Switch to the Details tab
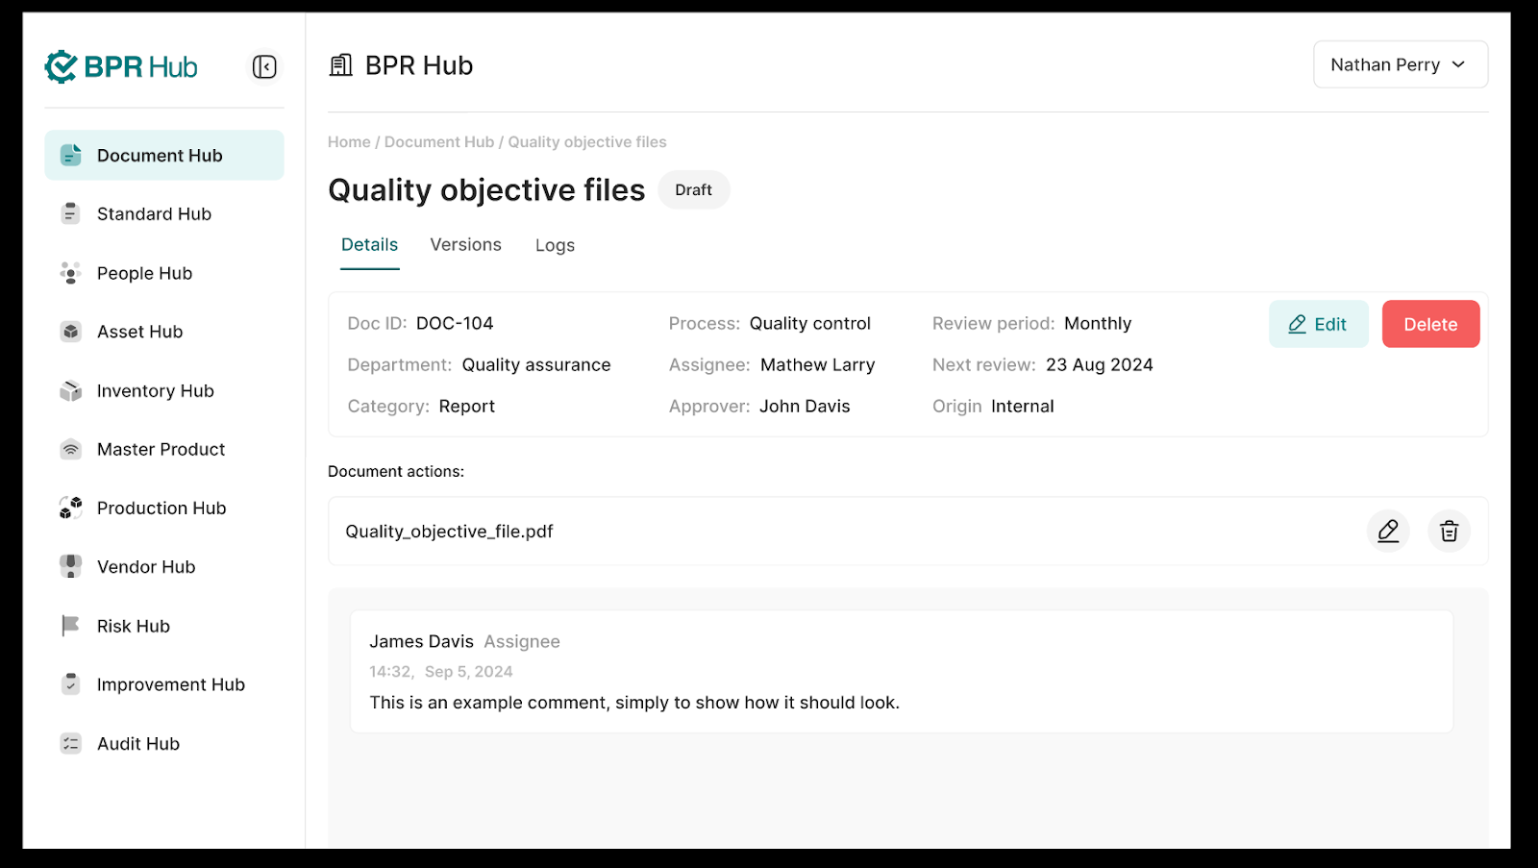 [370, 245]
